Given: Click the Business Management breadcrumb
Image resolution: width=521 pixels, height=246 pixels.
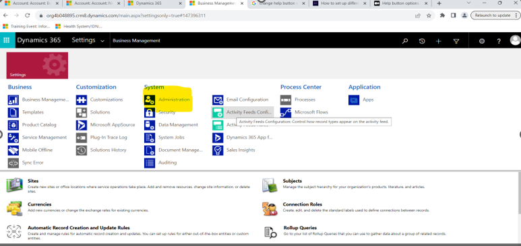Looking at the screenshot, I should (x=136, y=40).
